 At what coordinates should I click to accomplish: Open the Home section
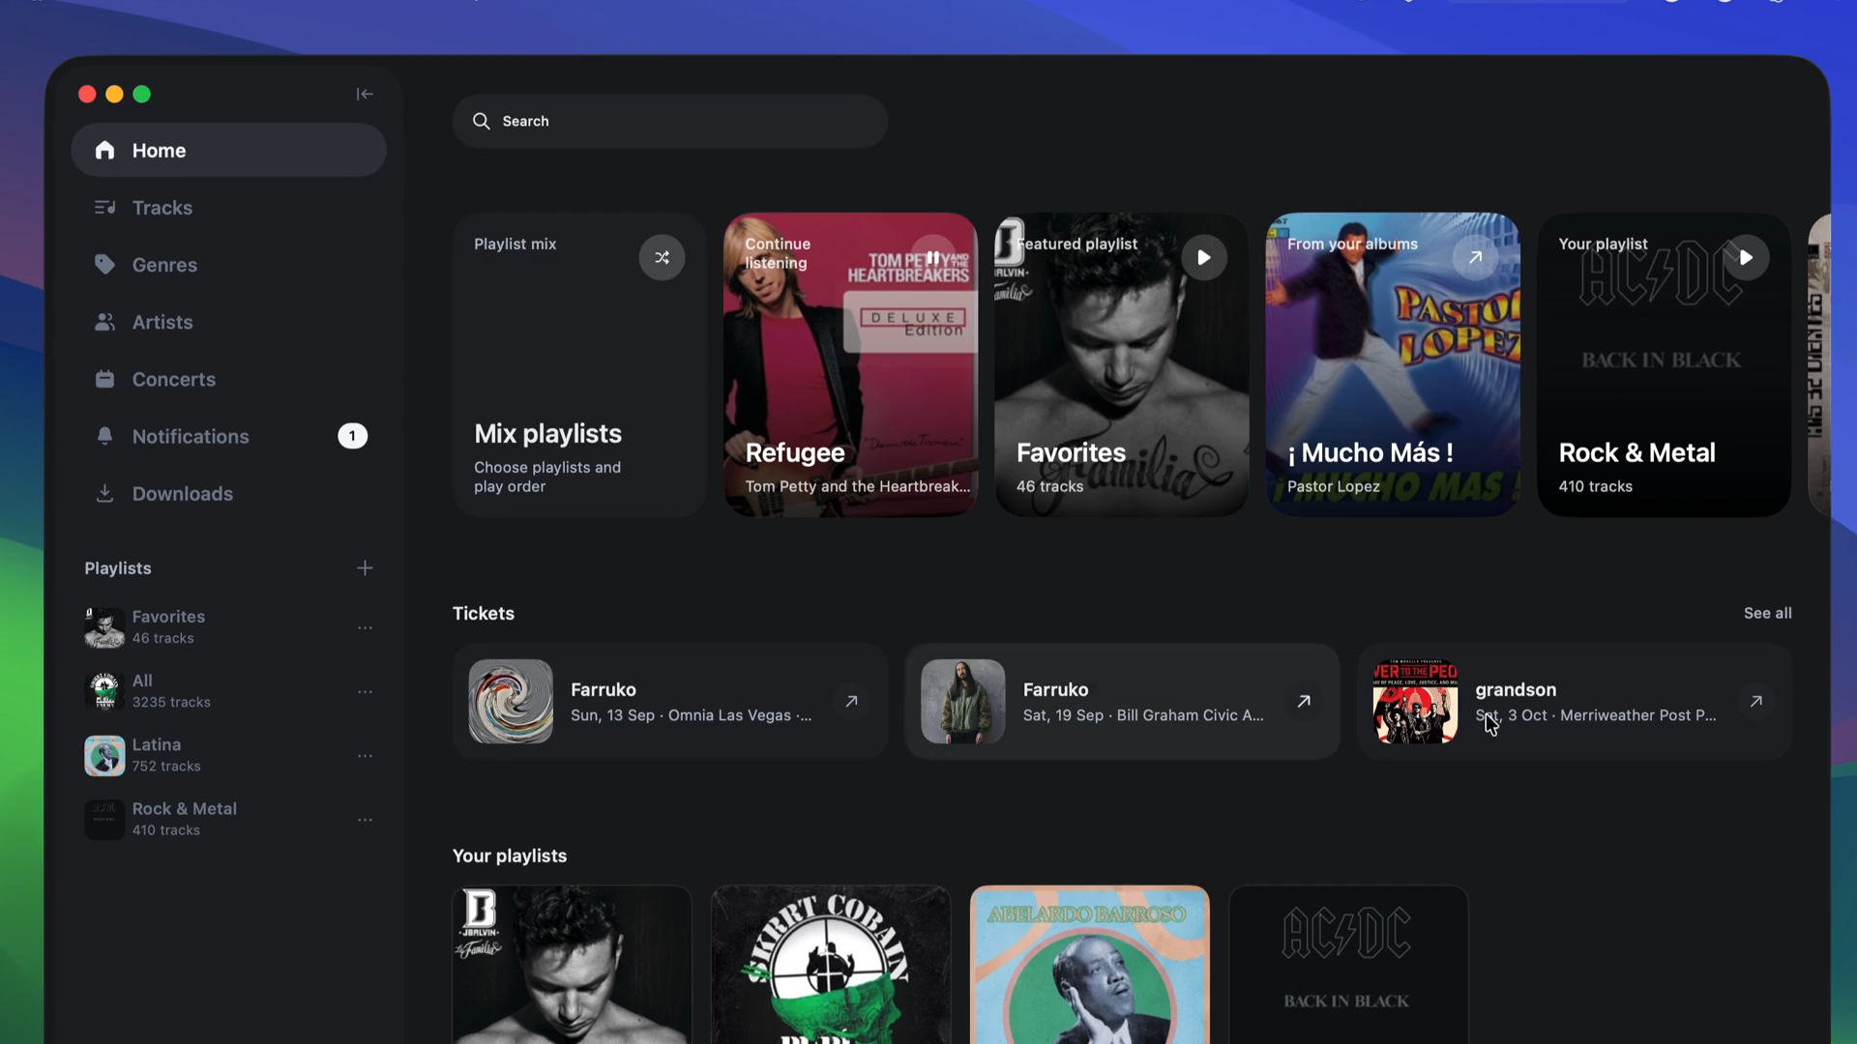pyautogui.click(x=228, y=150)
